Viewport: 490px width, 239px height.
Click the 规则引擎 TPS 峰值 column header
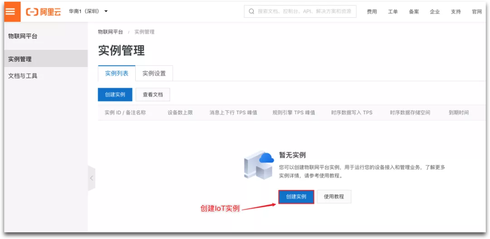(294, 113)
